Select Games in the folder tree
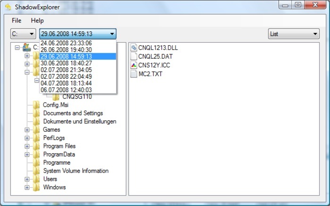Image resolution: width=330 pixels, height=206 pixels. point(51,129)
